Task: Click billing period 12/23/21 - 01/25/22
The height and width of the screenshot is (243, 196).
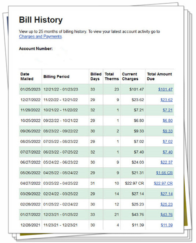Action: click(x=61, y=215)
